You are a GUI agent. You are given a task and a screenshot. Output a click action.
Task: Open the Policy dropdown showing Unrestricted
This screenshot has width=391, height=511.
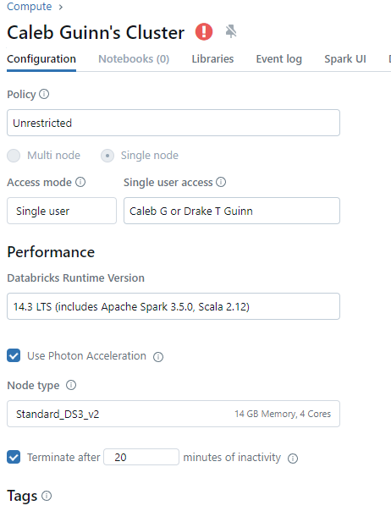[173, 123]
